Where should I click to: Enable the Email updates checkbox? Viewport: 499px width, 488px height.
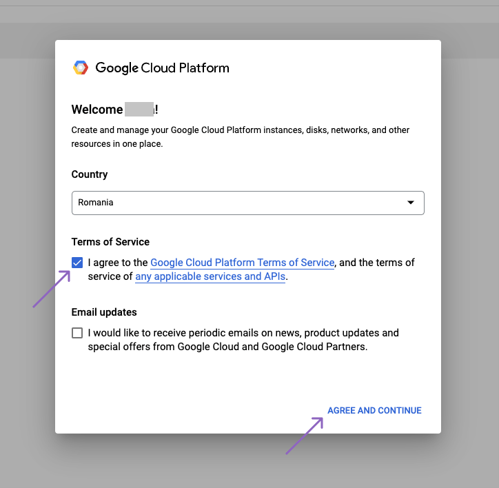click(77, 333)
